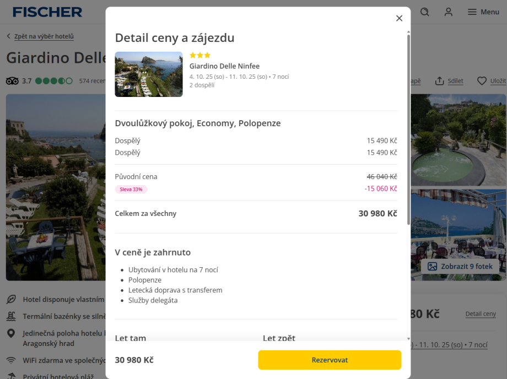The image size is (507, 379).
Task: Click the TripAdvisor owl rating icon
Action: point(12,81)
